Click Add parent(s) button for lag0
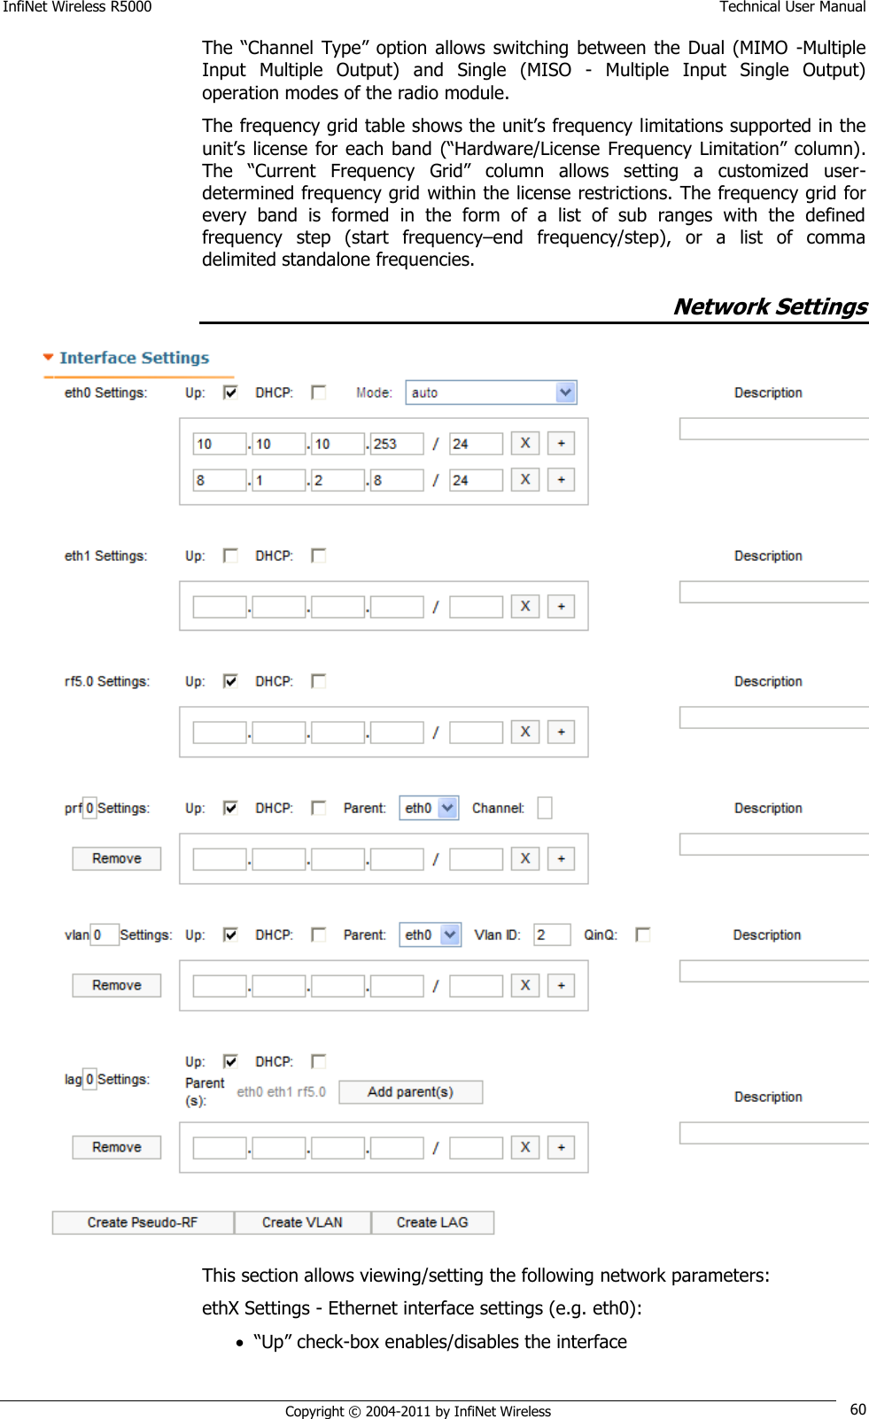 tap(411, 1092)
